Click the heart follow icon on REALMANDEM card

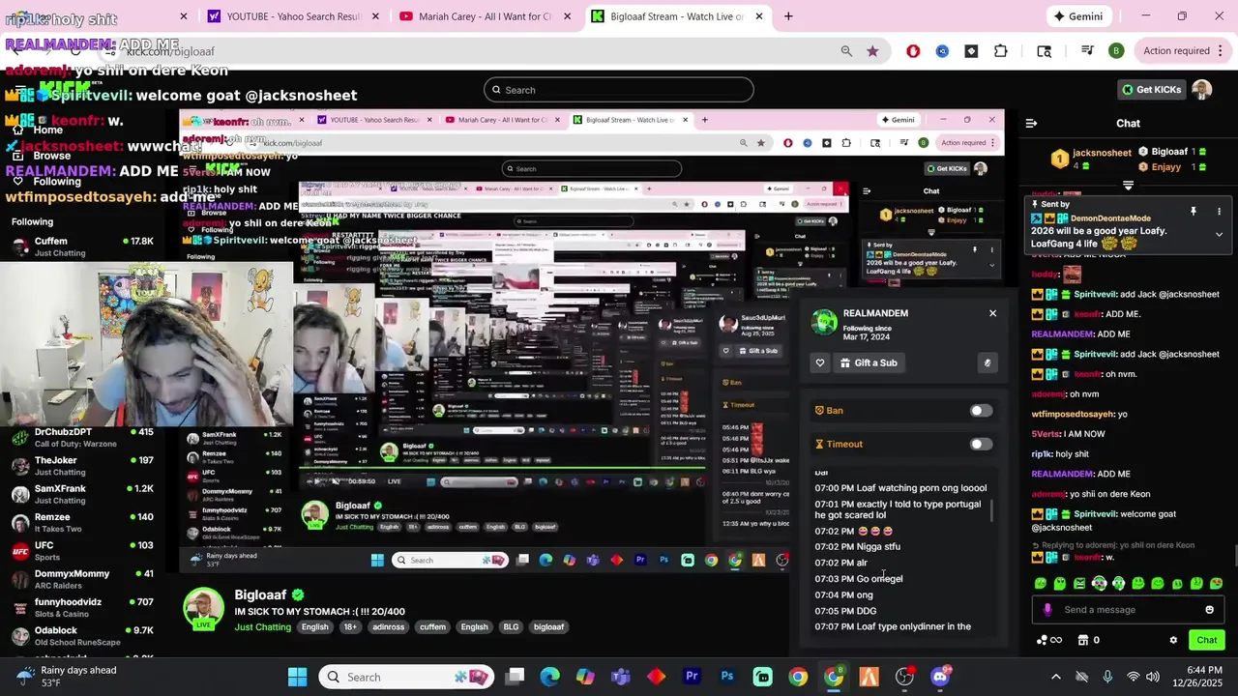[x=820, y=362]
